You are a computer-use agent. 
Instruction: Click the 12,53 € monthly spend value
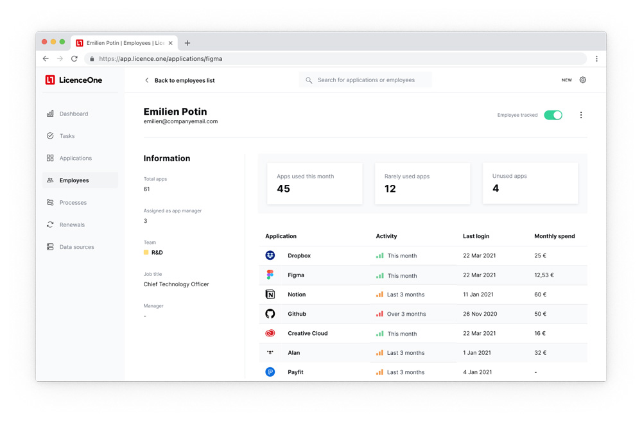[544, 275]
